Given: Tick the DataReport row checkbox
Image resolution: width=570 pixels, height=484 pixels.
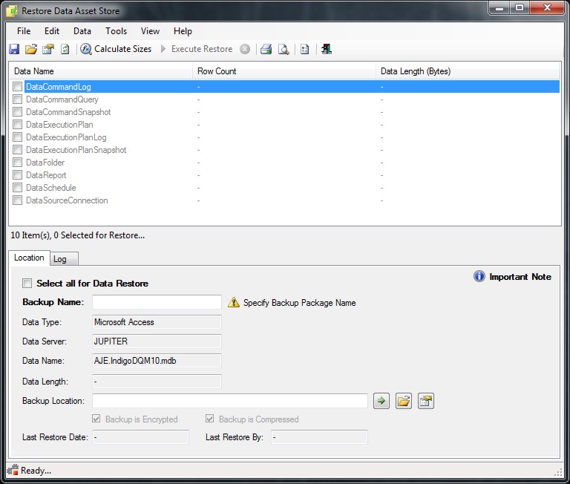Looking at the screenshot, I should point(18,175).
